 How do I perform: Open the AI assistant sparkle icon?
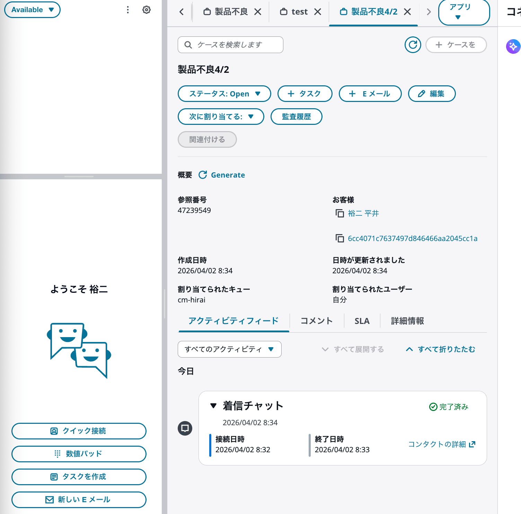513,46
